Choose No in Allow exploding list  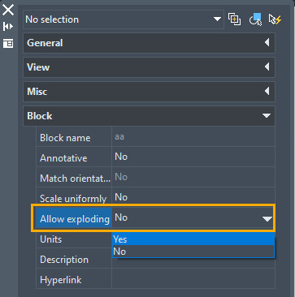193,252
